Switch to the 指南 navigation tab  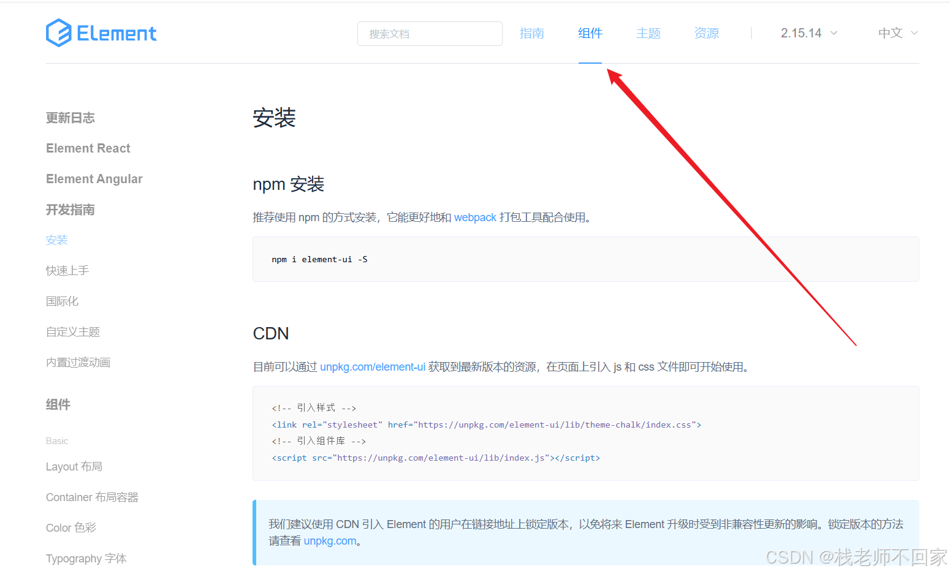coord(532,33)
